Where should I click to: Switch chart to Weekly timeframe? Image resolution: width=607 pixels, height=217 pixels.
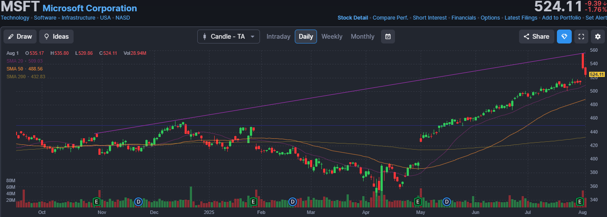(332, 37)
